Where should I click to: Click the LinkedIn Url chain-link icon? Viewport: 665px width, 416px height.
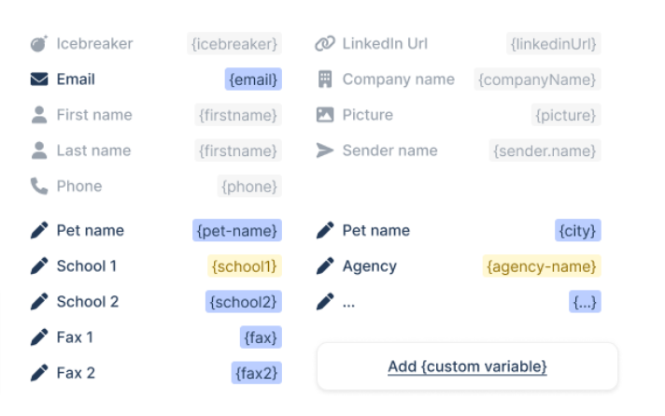tap(325, 44)
